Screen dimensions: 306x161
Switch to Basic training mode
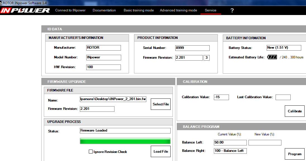138,10
